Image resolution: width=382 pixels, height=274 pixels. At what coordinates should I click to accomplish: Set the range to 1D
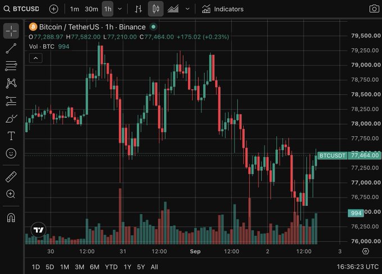pyautogui.click(x=36, y=267)
